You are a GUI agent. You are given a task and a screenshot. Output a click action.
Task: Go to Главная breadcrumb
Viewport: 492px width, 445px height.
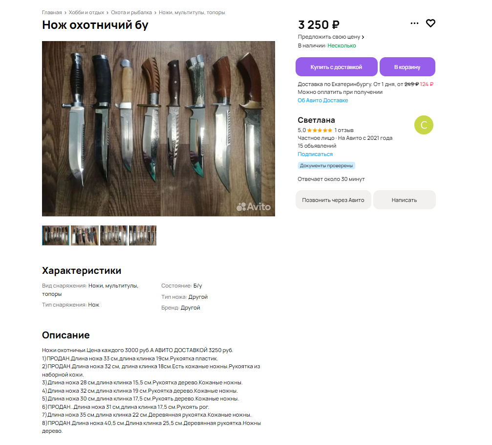52,13
